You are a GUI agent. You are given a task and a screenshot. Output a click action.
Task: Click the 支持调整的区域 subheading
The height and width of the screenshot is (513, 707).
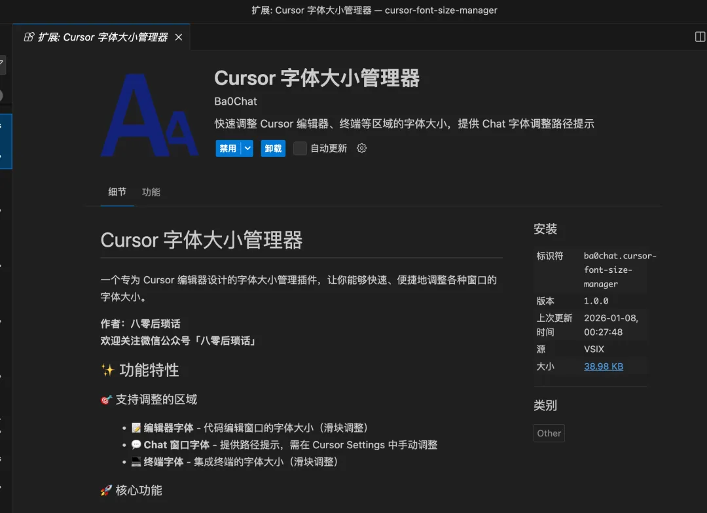pyautogui.click(x=149, y=399)
